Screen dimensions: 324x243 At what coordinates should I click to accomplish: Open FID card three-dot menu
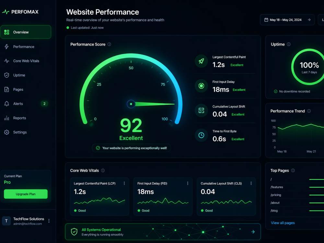tap(188, 183)
